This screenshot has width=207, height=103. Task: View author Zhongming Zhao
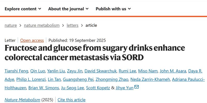[113, 79]
